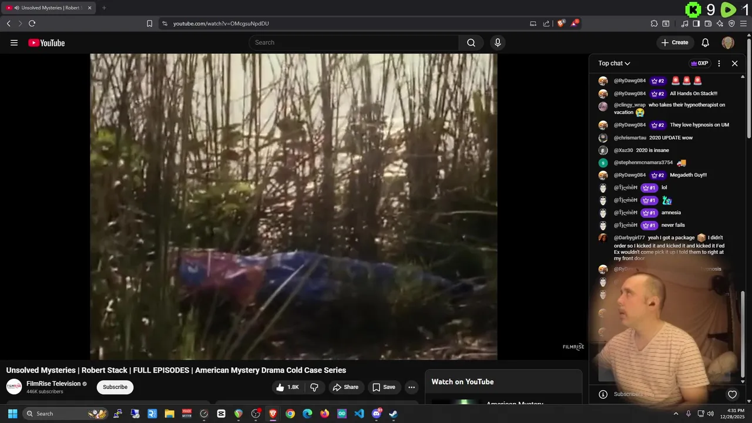Viewport: 752px width, 423px height.
Task: Open volume speaker tray icon
Action: [x=711, y=414]
